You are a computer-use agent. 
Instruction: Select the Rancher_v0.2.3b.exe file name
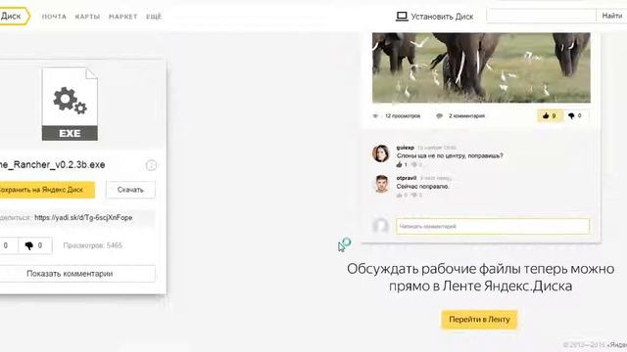tap(52, 165)
